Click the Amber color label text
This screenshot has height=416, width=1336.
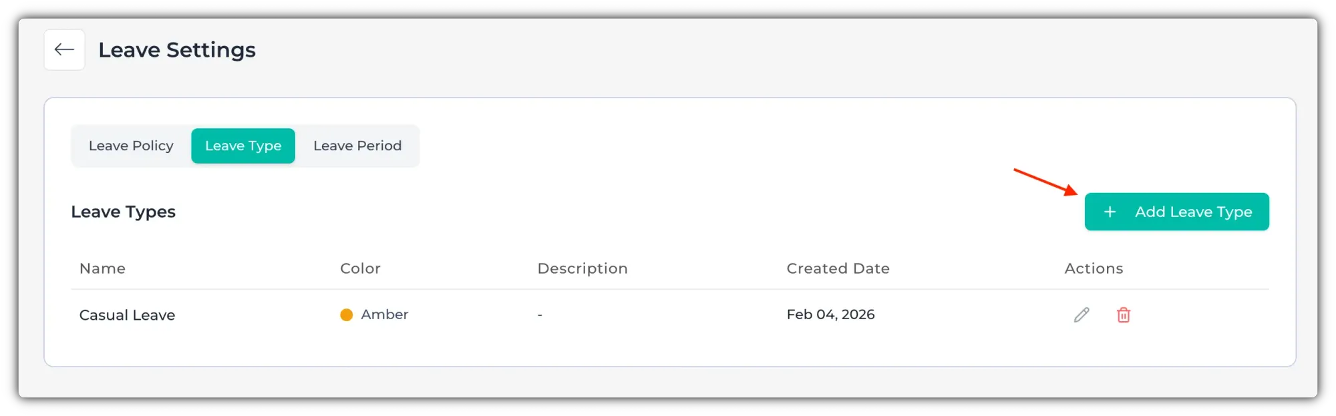pyautogui.click(x=384, y=315)
